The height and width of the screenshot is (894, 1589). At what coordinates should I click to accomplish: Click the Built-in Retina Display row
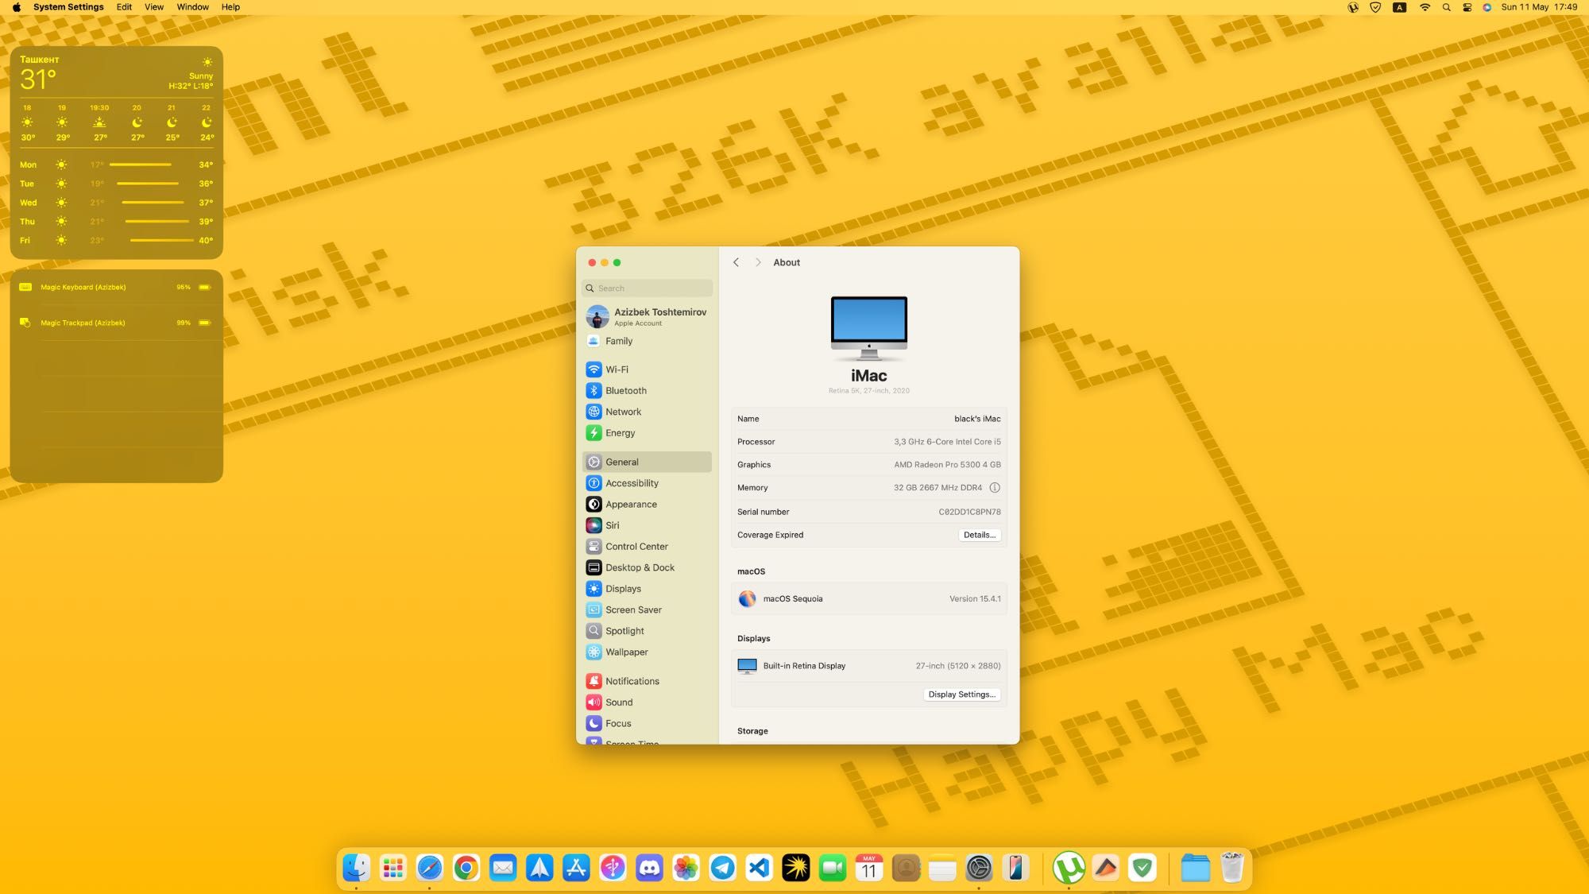tap(869, 666)
